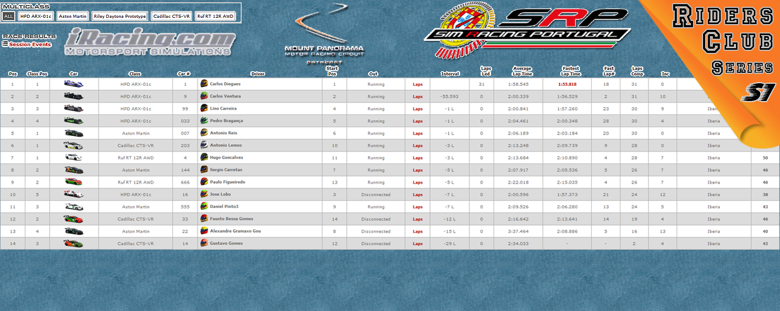Click the Start Pos column header
Image resolution: width=780 pixels, height=311 pixels.
(x=332, y=71)
